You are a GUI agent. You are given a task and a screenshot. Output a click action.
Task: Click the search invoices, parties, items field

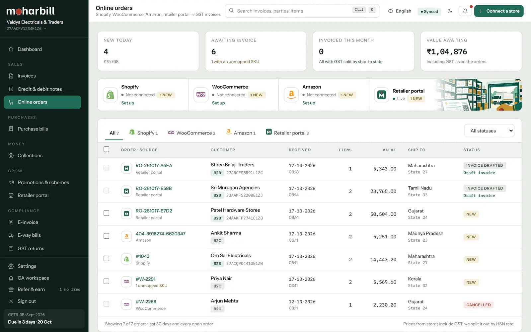click(x=302, y=11)
